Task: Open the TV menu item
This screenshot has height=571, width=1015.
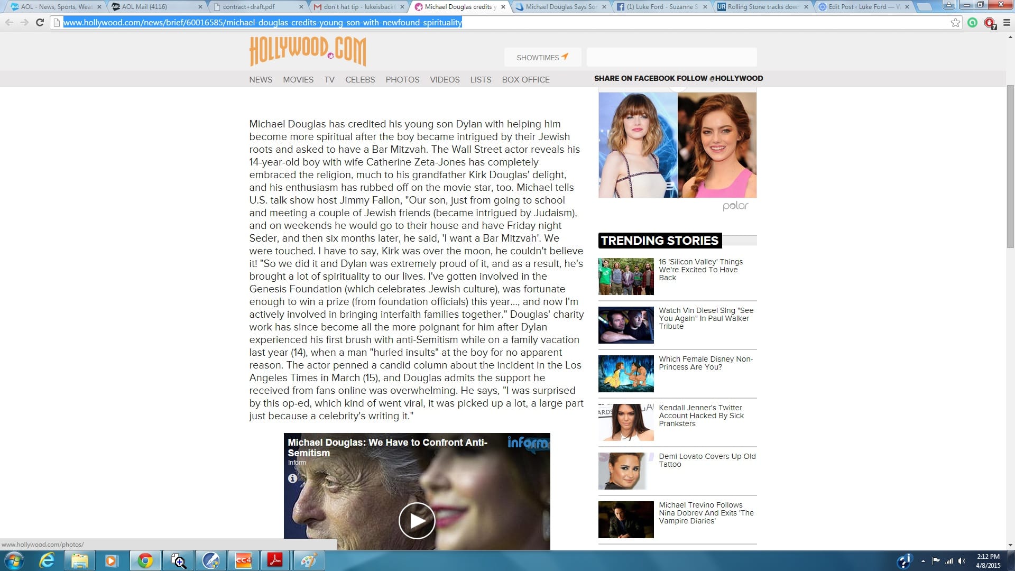Action: click(329, 80)
